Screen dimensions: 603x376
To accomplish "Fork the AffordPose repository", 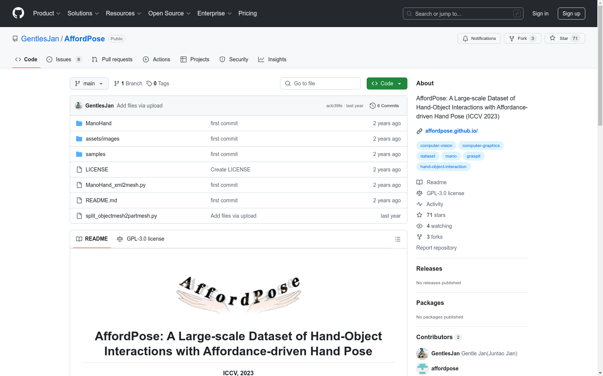I will pos(522,38).
